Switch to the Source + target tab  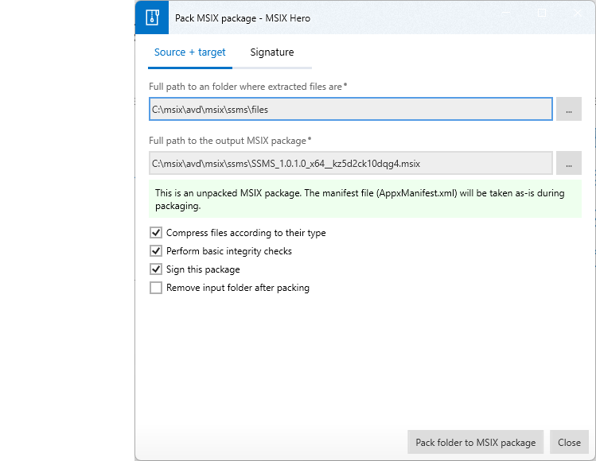click(x=189, y=52)
